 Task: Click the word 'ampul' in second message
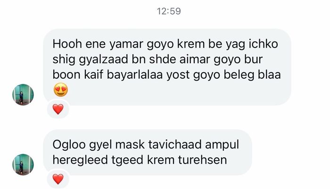pyautogui.click(x=222, y=145)
